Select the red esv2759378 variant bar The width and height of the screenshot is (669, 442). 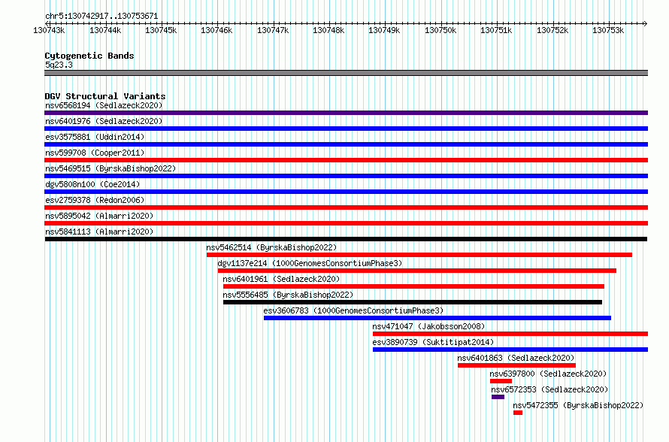point(346,207)
